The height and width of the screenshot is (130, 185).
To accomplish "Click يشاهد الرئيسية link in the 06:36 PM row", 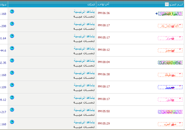I will click(x=84, y=12).
